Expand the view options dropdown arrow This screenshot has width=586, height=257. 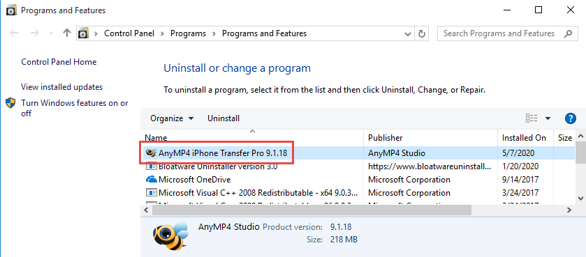click(548, 118)
